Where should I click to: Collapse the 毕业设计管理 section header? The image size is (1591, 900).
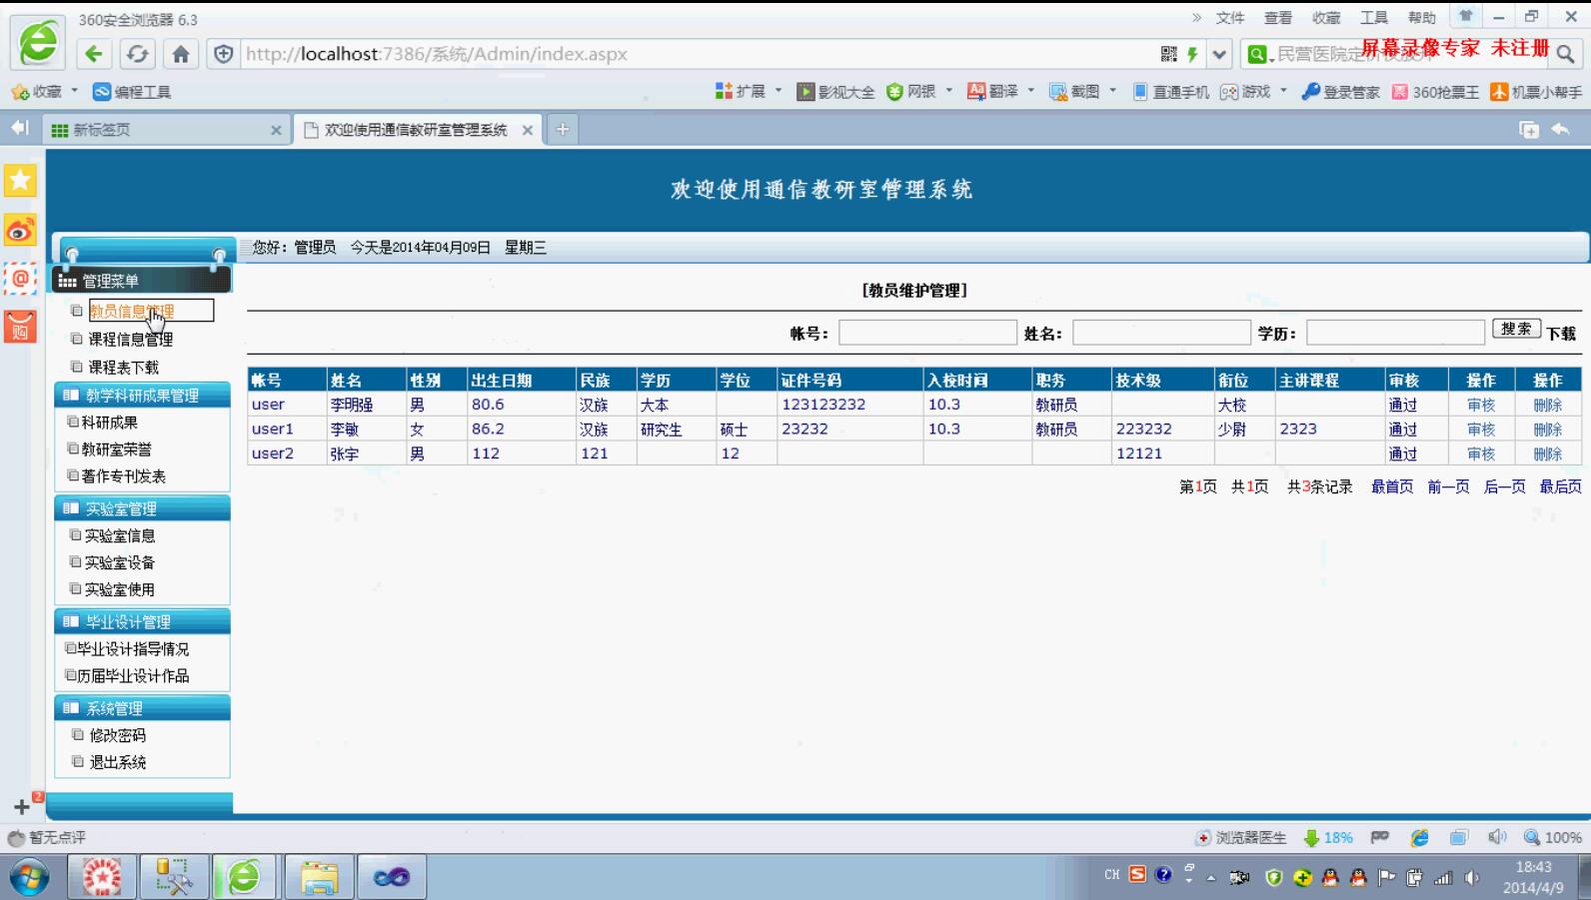pos(142,621)
